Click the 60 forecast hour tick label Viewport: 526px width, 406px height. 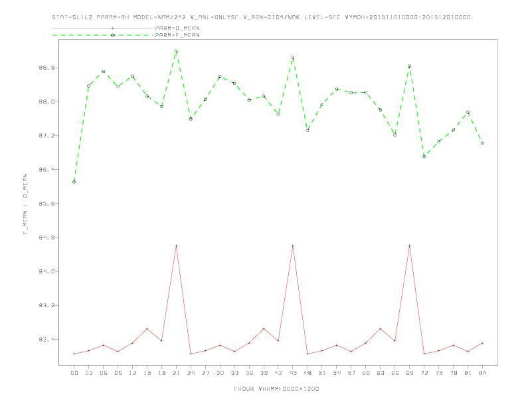[x=366, y=373]
